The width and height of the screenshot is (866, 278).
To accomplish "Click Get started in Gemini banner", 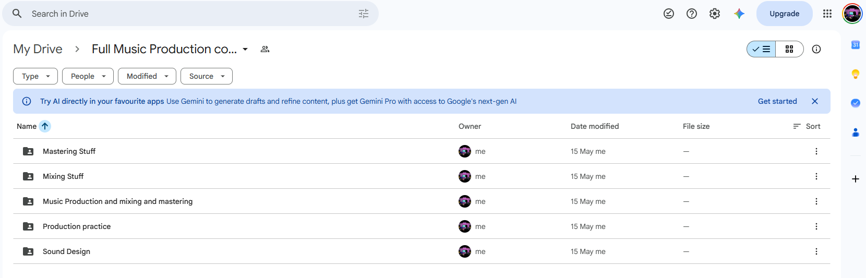I will (777, 101).
